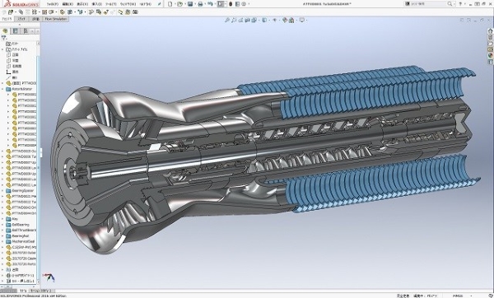Open the Section View icon in view toolbar
Screen dimensions: 494x298
[247, 20]
